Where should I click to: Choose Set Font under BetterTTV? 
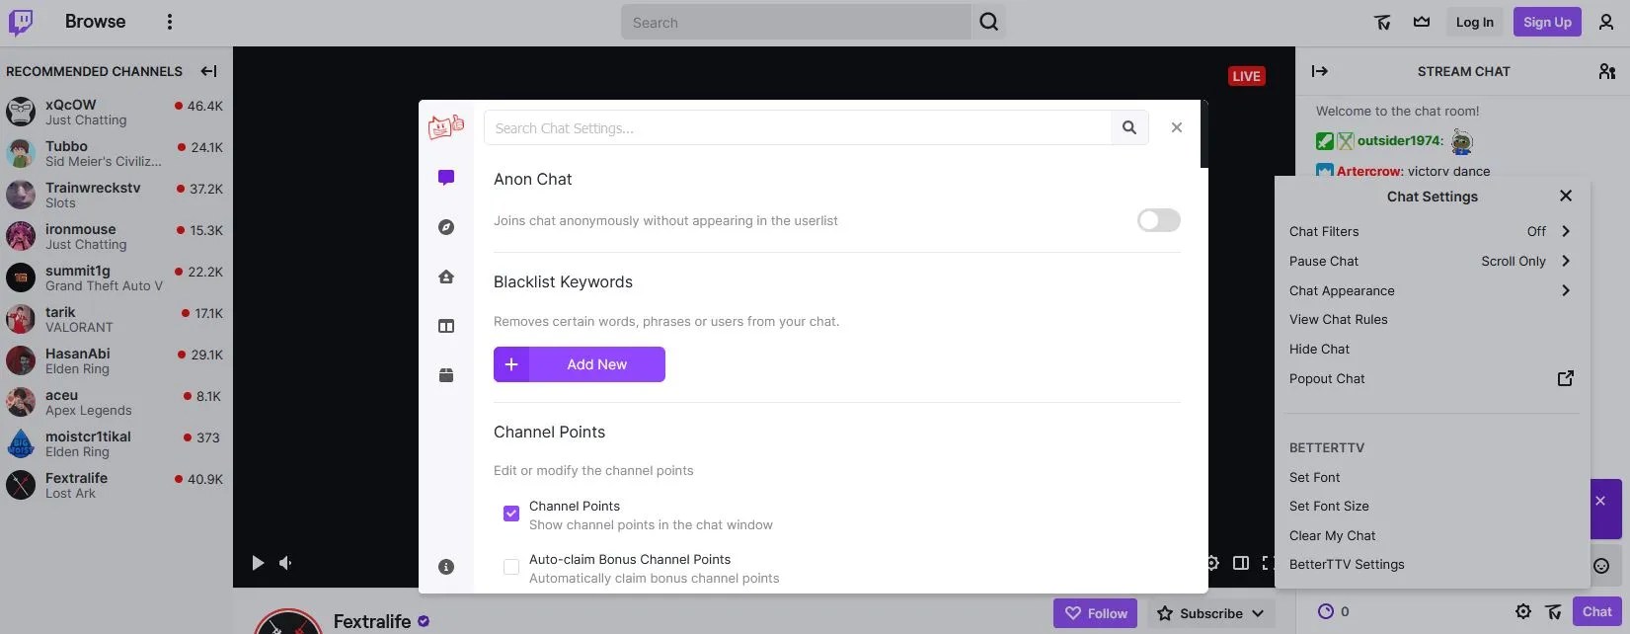coord(1314,477)
